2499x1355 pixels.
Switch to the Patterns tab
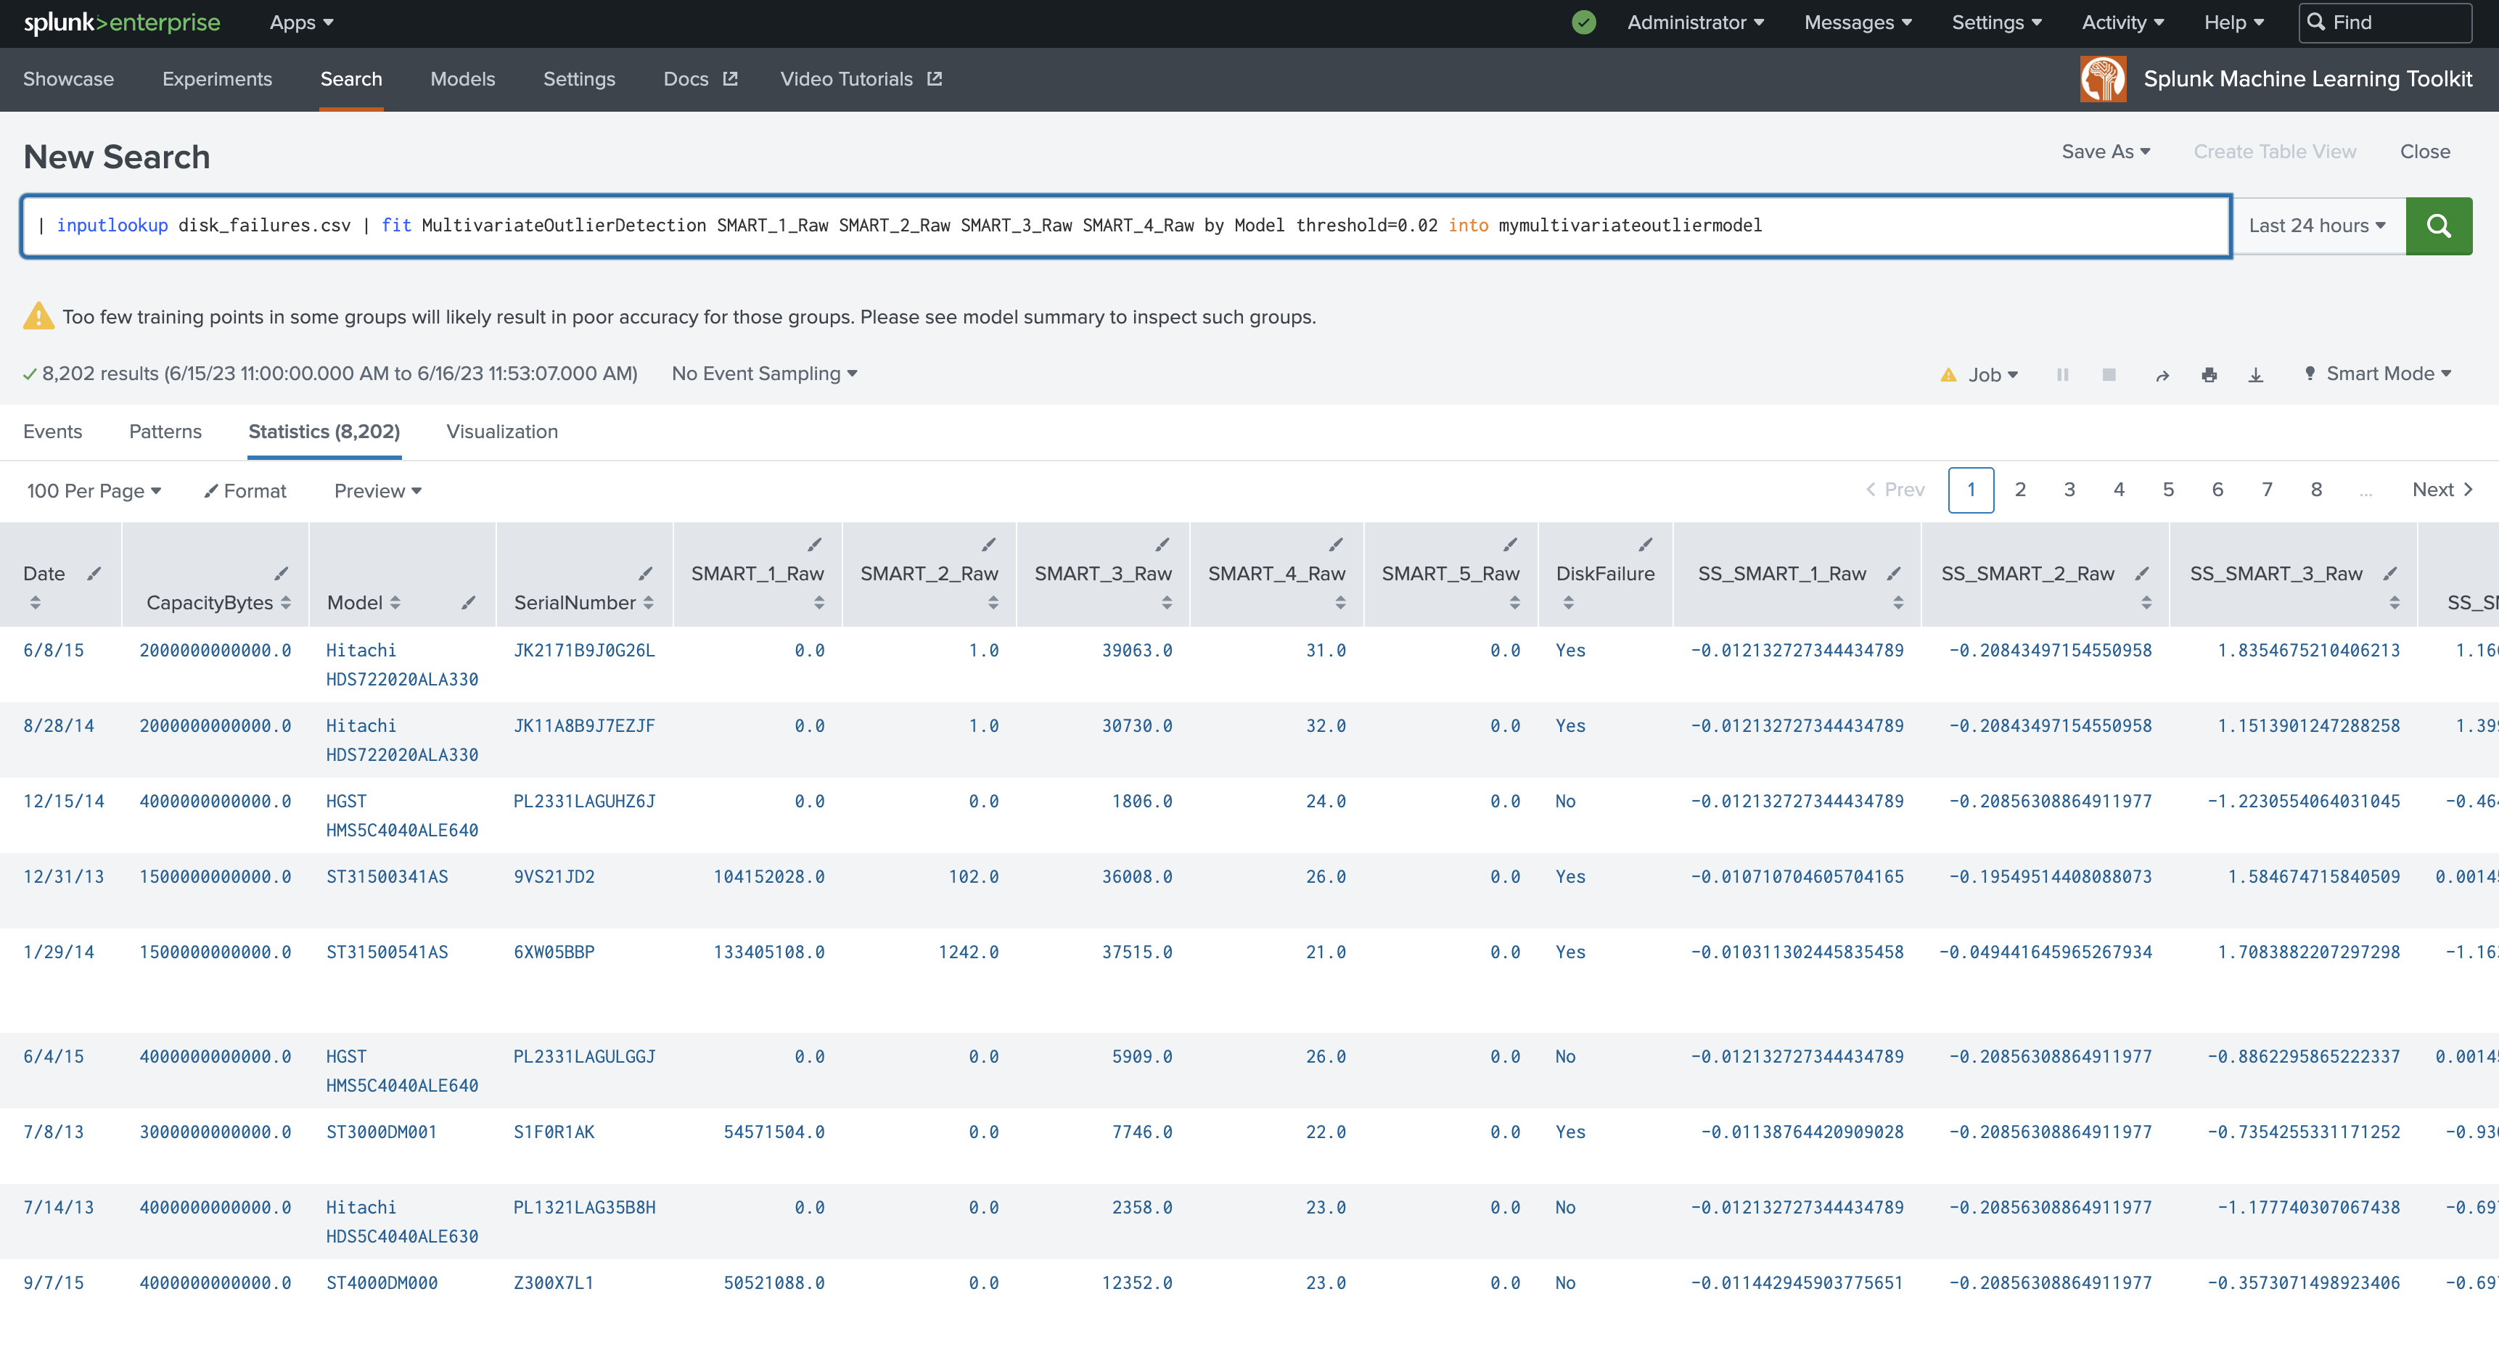[165, 432]
